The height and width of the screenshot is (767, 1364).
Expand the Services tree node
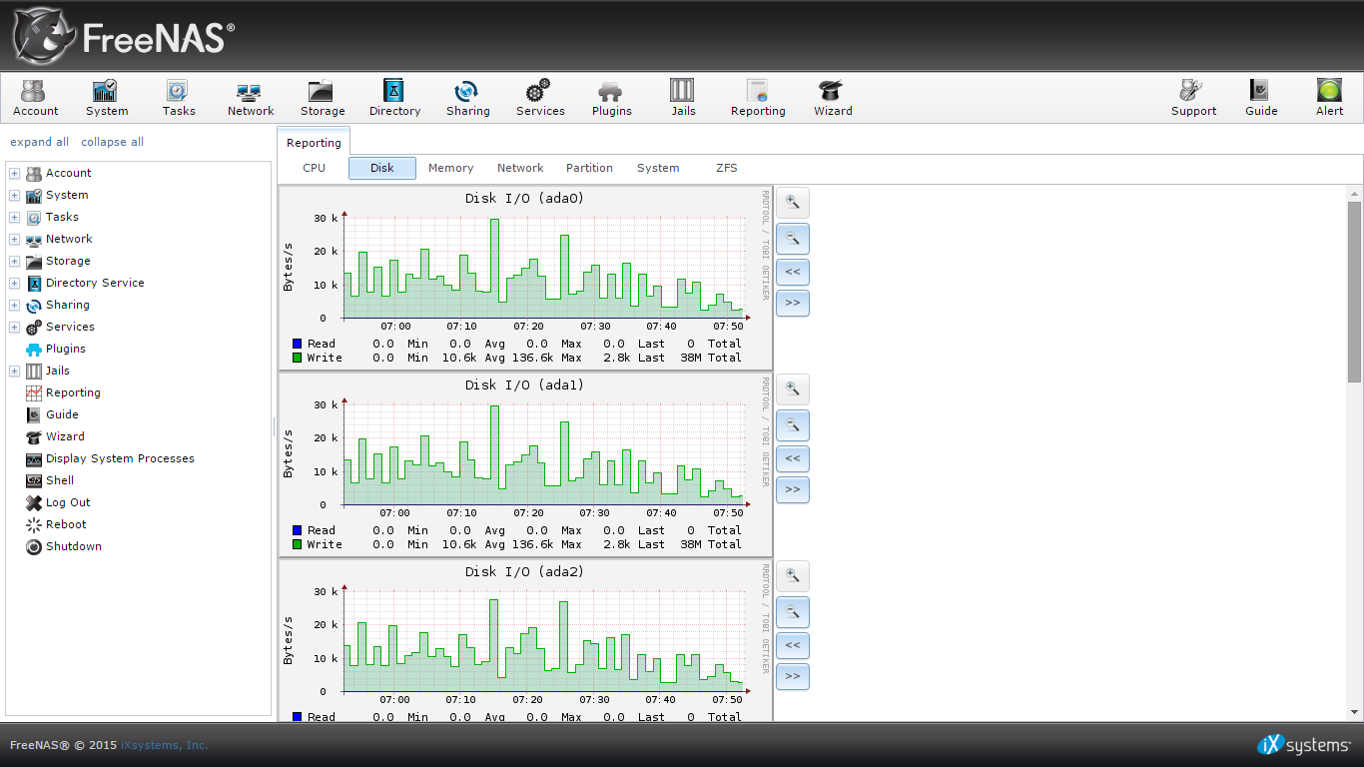(15, 327)
